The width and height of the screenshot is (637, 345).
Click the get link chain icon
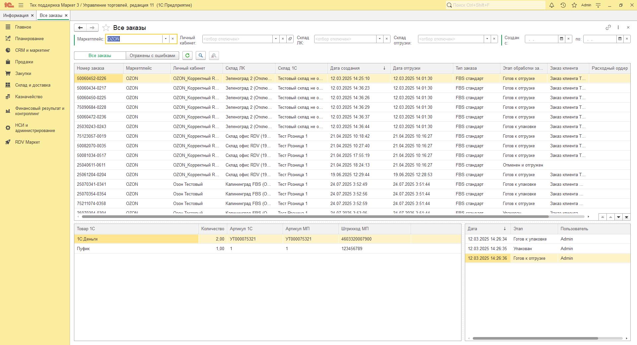pos(608,28)
